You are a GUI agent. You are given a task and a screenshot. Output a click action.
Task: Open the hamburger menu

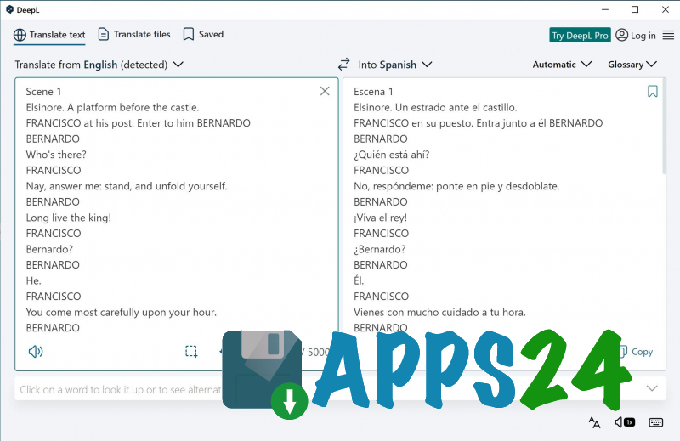[x=668, y=35]
